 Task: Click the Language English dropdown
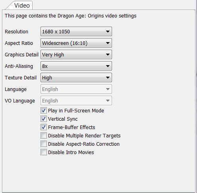(76, 89)
